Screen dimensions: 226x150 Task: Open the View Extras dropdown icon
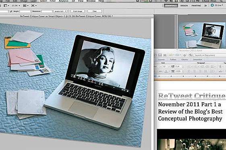click(6, 6)
